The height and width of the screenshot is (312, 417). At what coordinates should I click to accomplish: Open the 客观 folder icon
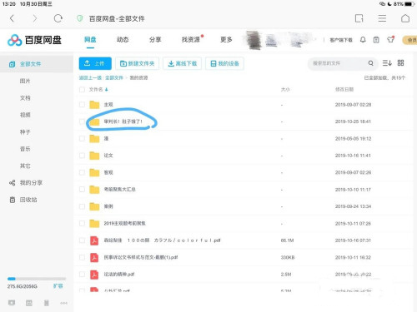(94, 172)
